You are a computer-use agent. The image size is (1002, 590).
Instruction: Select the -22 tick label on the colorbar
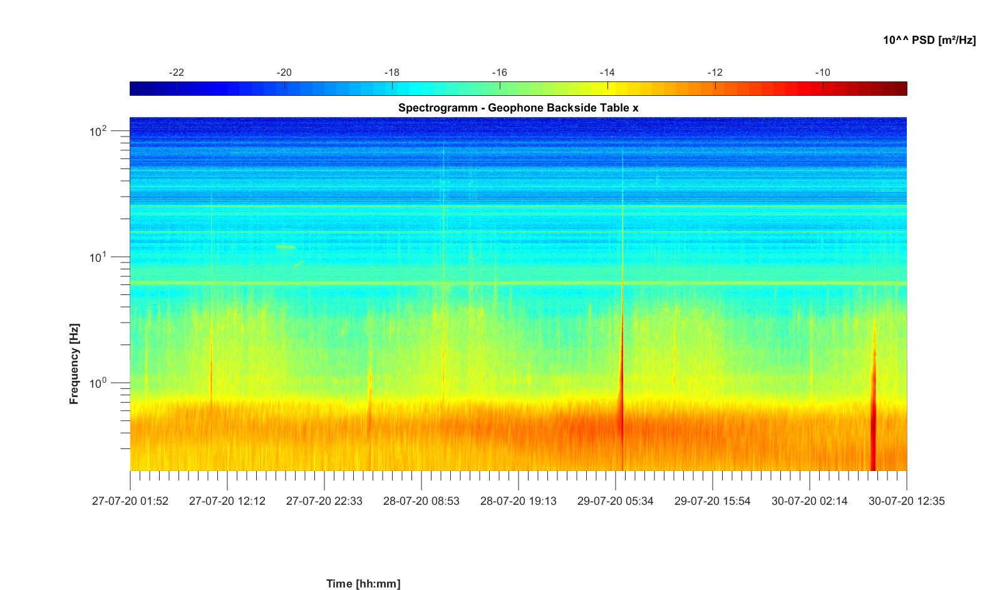177,73
